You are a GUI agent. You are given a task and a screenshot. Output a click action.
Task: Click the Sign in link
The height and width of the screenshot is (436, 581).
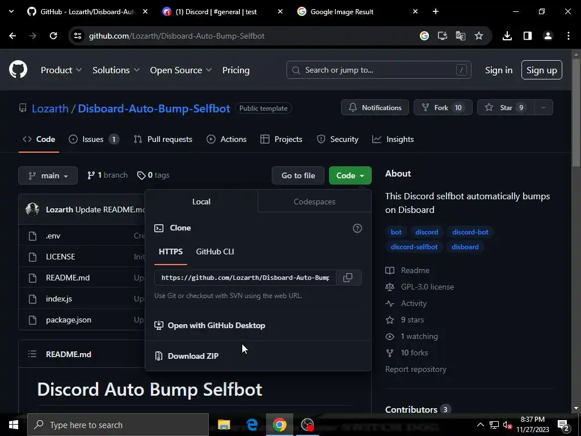click(x=499, y=70)
